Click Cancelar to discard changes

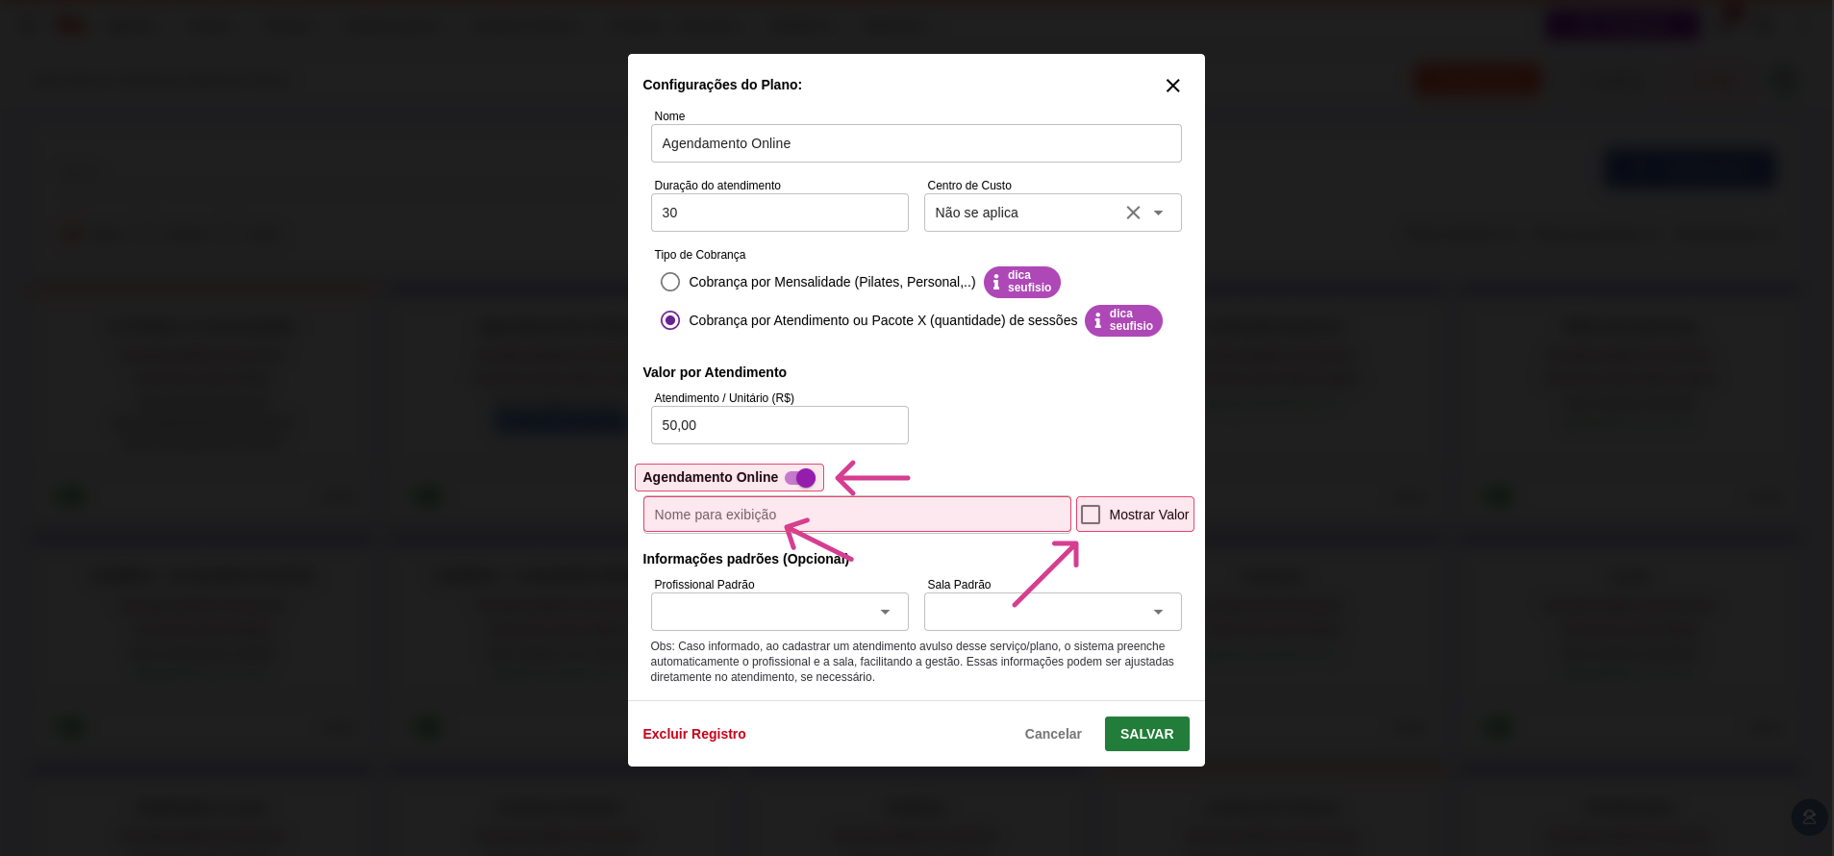1053,734
